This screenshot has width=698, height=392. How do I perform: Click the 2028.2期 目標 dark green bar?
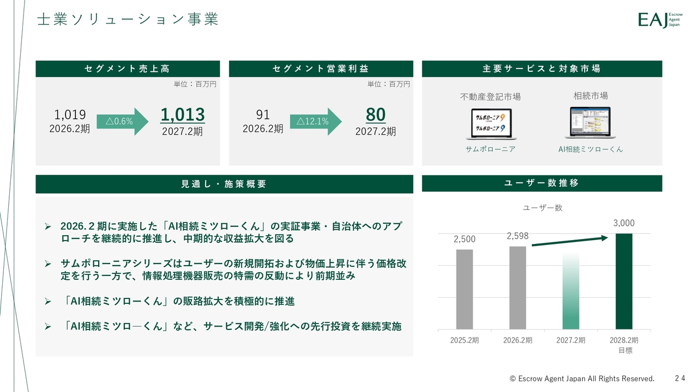click(x=624, y=281)
